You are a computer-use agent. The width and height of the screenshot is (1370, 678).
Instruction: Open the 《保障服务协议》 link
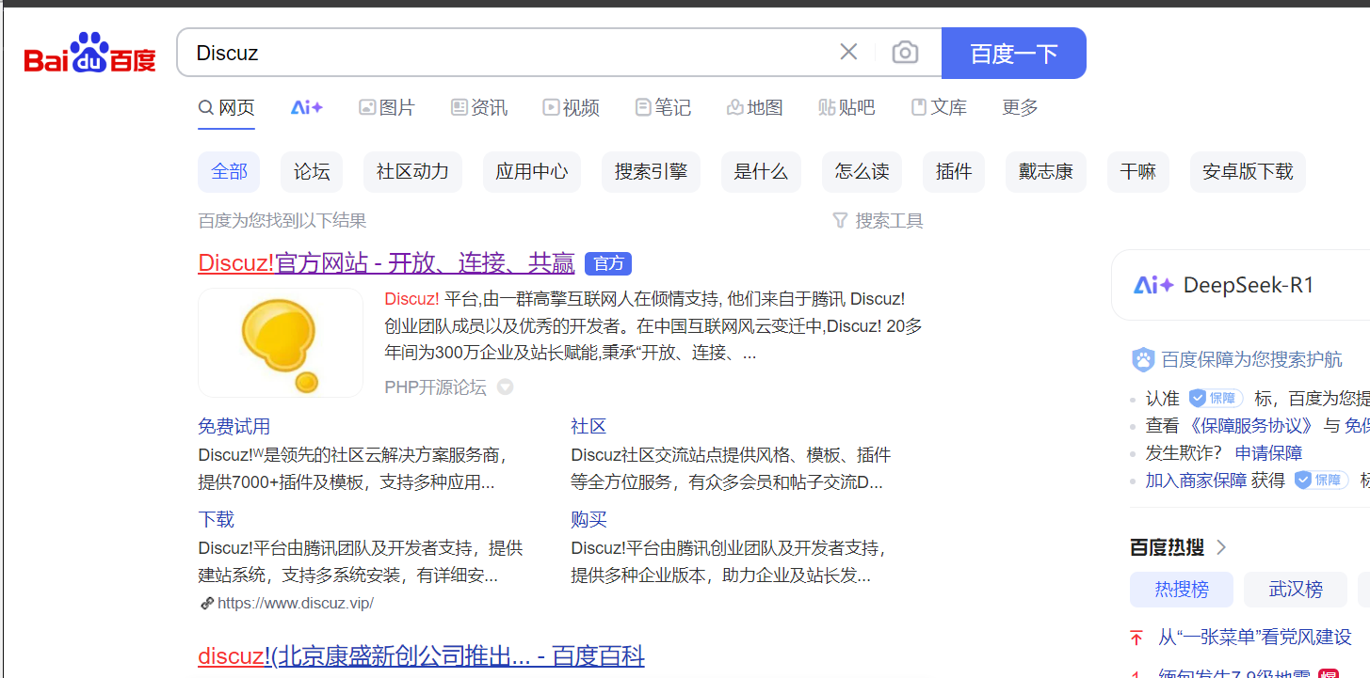click(x=1250, y=426)
